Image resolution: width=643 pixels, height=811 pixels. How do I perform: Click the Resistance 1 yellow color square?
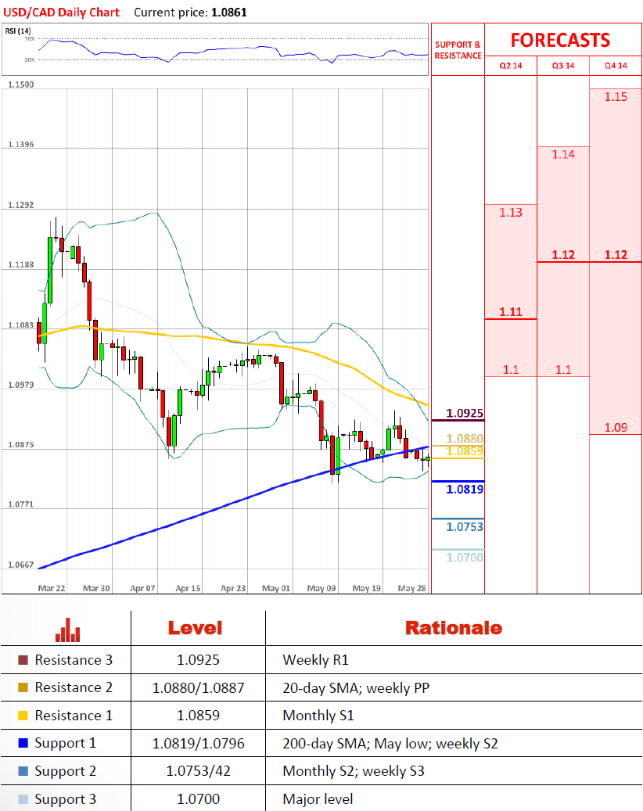pyautogui.click(x=23, y=716)
